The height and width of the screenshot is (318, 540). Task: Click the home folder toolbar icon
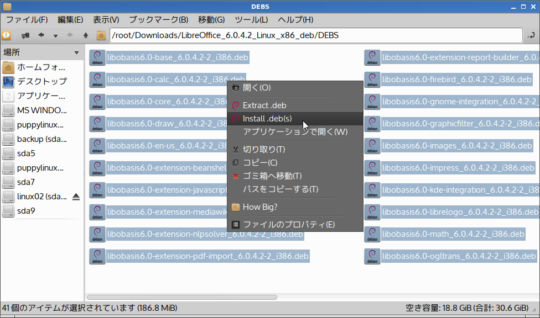(101, 35)
